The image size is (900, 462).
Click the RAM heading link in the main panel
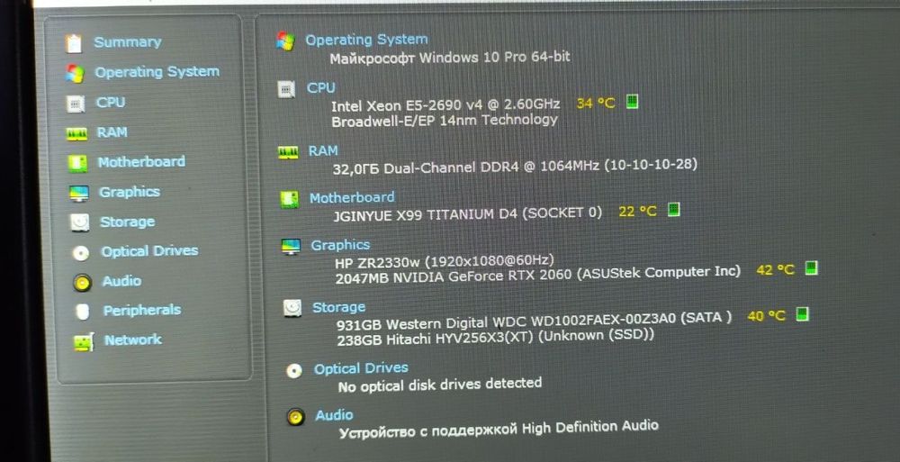tap(323, 151)
